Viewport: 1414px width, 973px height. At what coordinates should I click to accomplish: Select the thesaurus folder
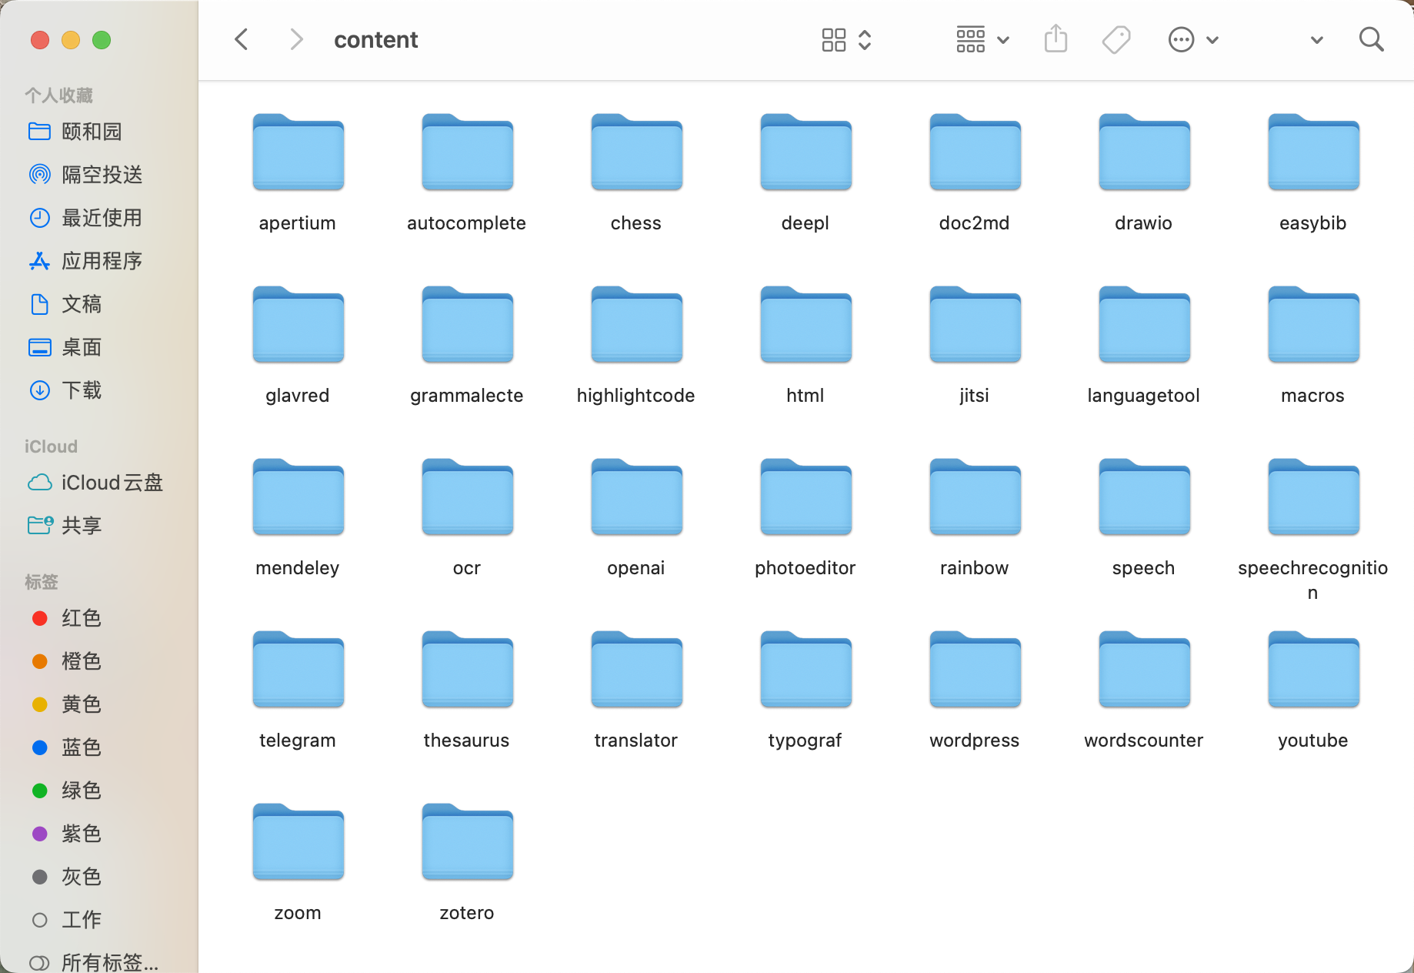pos(467,670)
